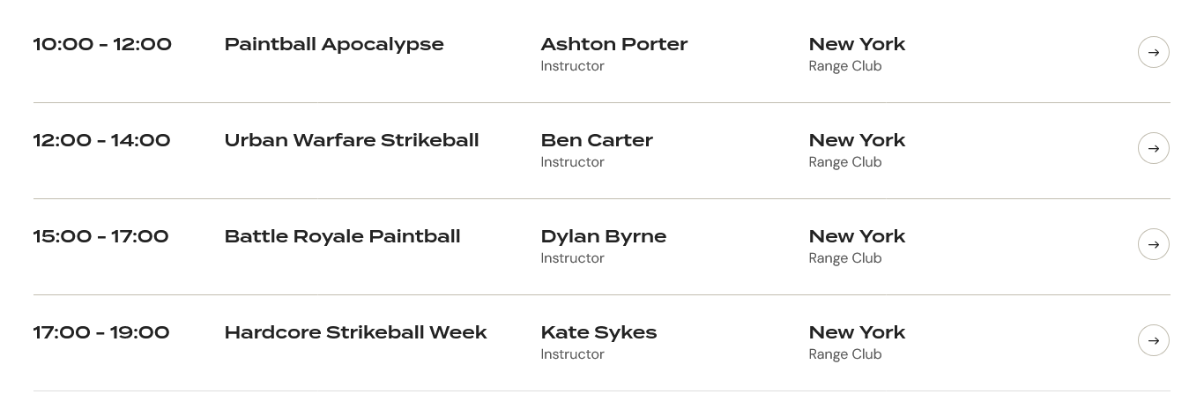View instructor Dylan Byrne
The image size is (1204, 409).
click(x=603, y=236)
